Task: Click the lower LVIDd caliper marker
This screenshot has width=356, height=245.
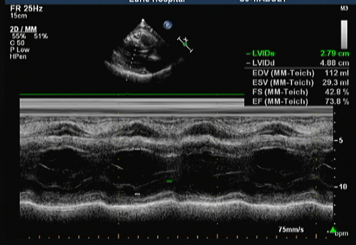Action: [137, 194]
